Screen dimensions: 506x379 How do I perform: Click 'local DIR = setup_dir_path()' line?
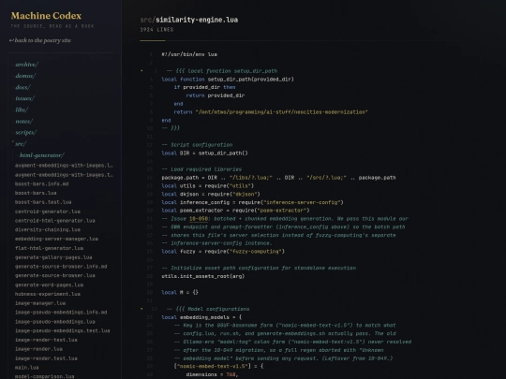204,153
